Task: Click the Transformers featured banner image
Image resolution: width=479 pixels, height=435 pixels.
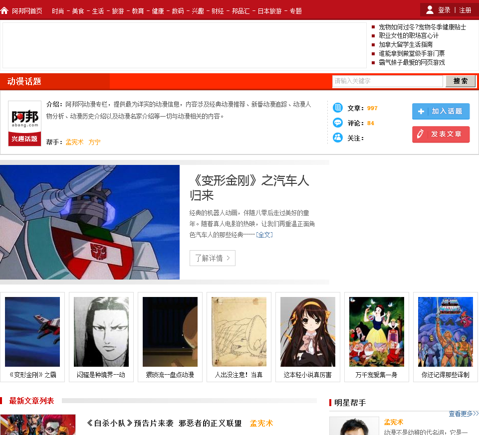Action: [90, 222]
